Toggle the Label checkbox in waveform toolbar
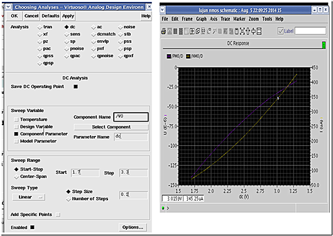Screen dimensions: 333x236 click(x=281, y=31)
